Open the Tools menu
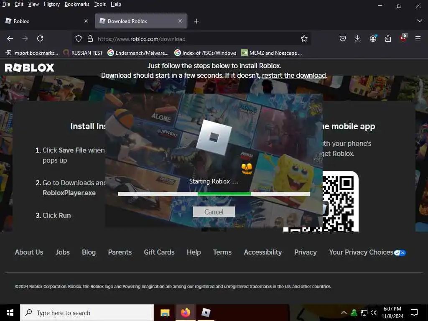The height and width of the screenshot is (321, 428). [x=100, y=4]
